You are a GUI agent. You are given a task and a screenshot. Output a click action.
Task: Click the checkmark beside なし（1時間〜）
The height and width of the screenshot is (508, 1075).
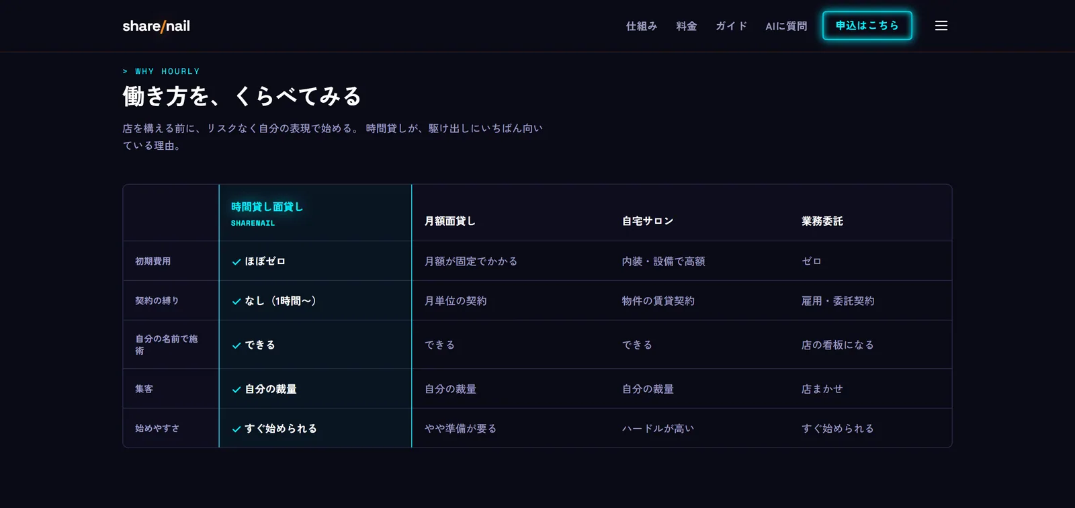click(x=236, y=302)
